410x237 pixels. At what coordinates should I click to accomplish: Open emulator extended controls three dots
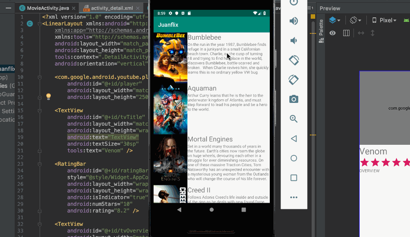pyautogui.click(x=294, y=197)
